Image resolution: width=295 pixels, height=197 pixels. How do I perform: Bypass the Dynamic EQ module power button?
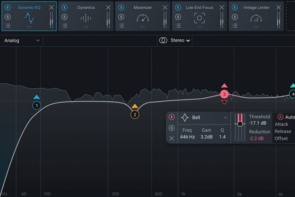(8, 7)
